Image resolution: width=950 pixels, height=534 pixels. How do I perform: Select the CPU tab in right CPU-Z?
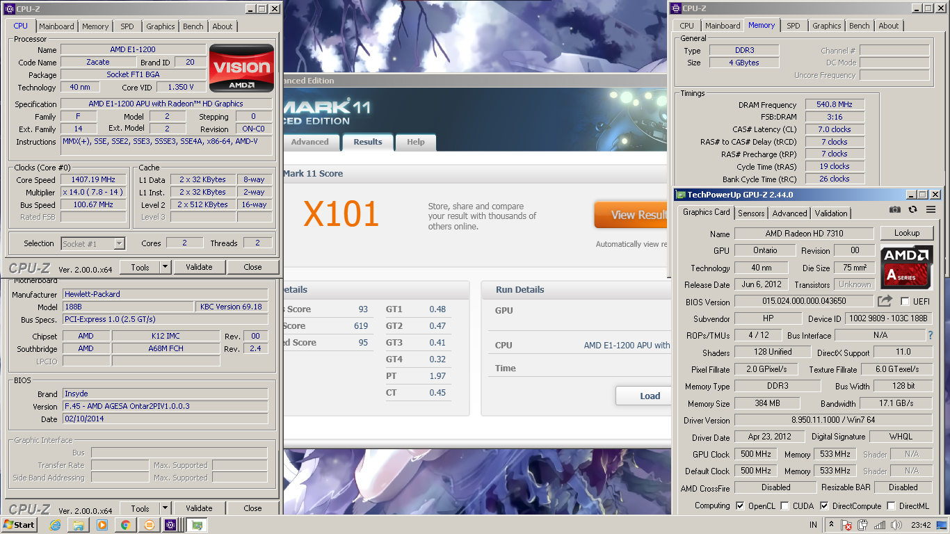click(687, 26)
